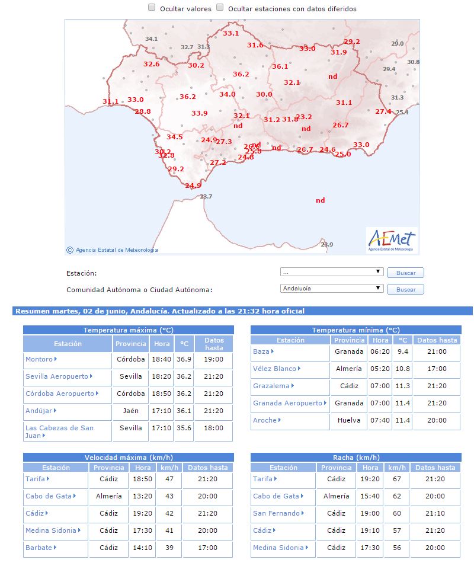Screen dimensions: 474x566
Task: Open Córdoba Aeropuerto station link
Action: [60, 394]
